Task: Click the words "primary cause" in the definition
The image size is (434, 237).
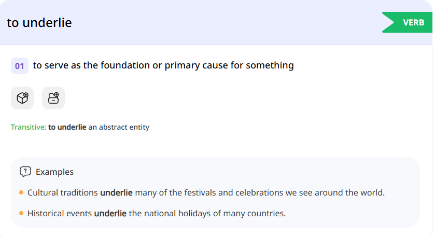Action: click(195, 65)
